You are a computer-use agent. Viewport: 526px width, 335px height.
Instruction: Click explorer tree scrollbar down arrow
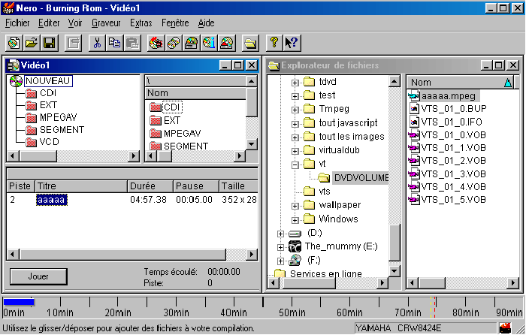[394, 271]
